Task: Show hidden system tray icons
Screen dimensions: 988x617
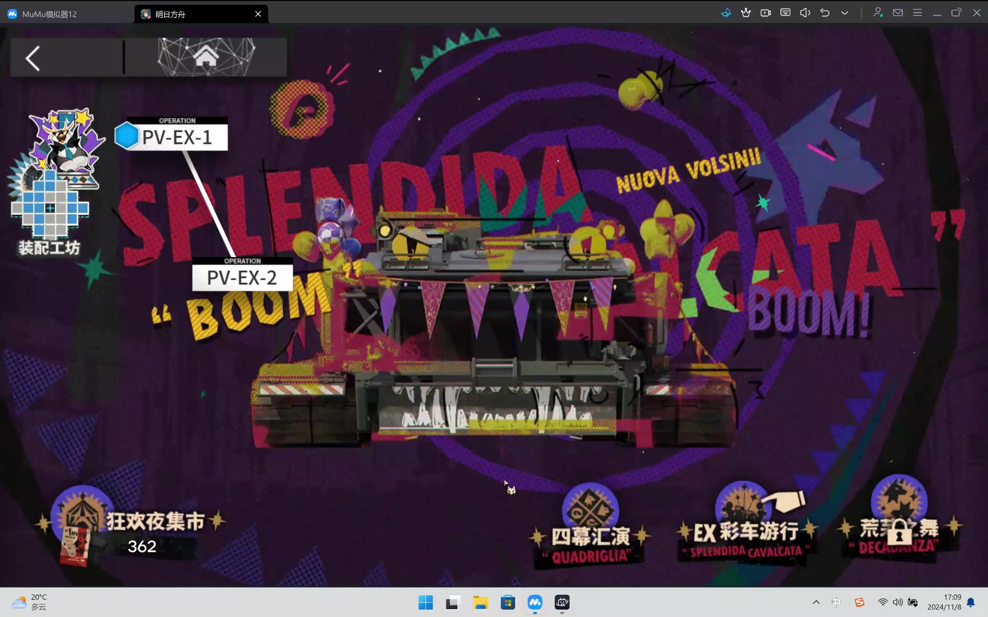Action: [816, 602]
